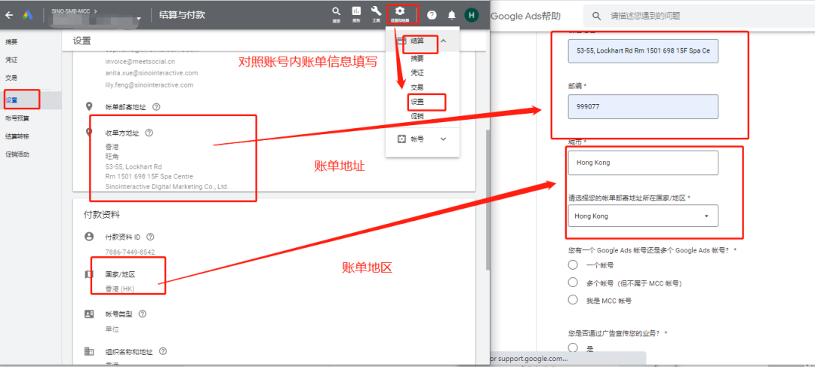The width and height of the screenshot is (815, 367).
Task: Click address field with 53-55, Lockhart Rd
Action: point(643,51)
